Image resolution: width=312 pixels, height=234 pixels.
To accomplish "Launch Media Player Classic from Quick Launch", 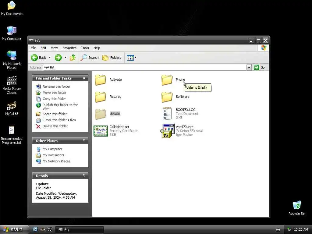I will coord(50,230).
